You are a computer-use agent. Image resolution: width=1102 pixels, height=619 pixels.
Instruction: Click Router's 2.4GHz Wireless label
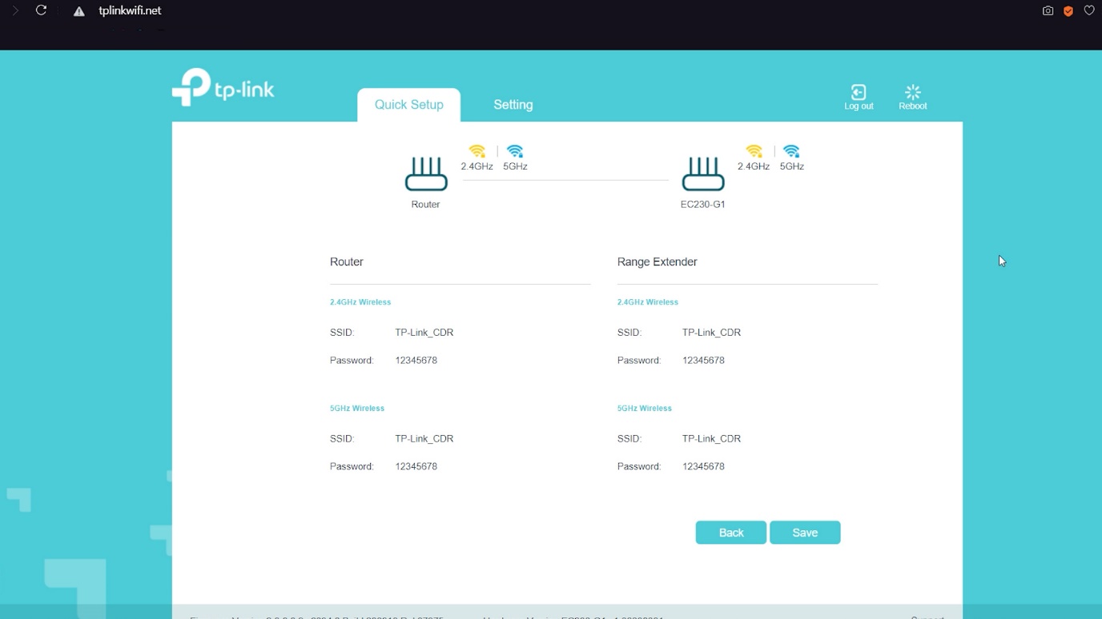click(360, 302)
